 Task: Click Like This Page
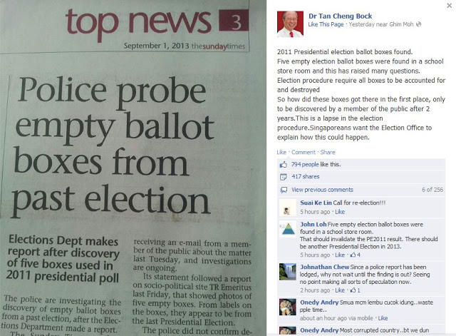[326, 24]
